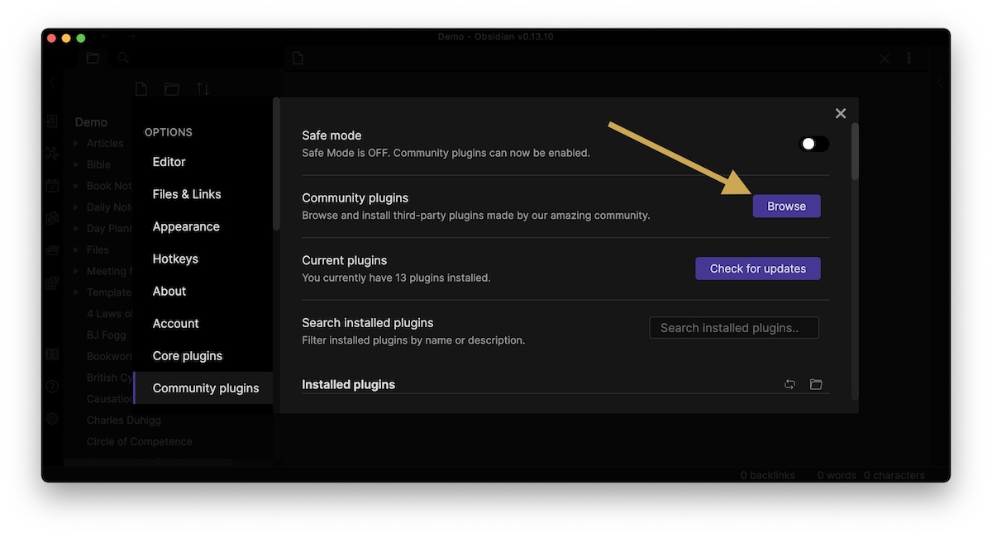Click the 0 characters status item
The image size is (992, 537).
point(894,475)
